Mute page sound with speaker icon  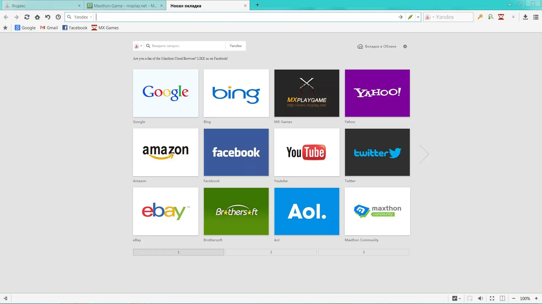pos(480,298)
